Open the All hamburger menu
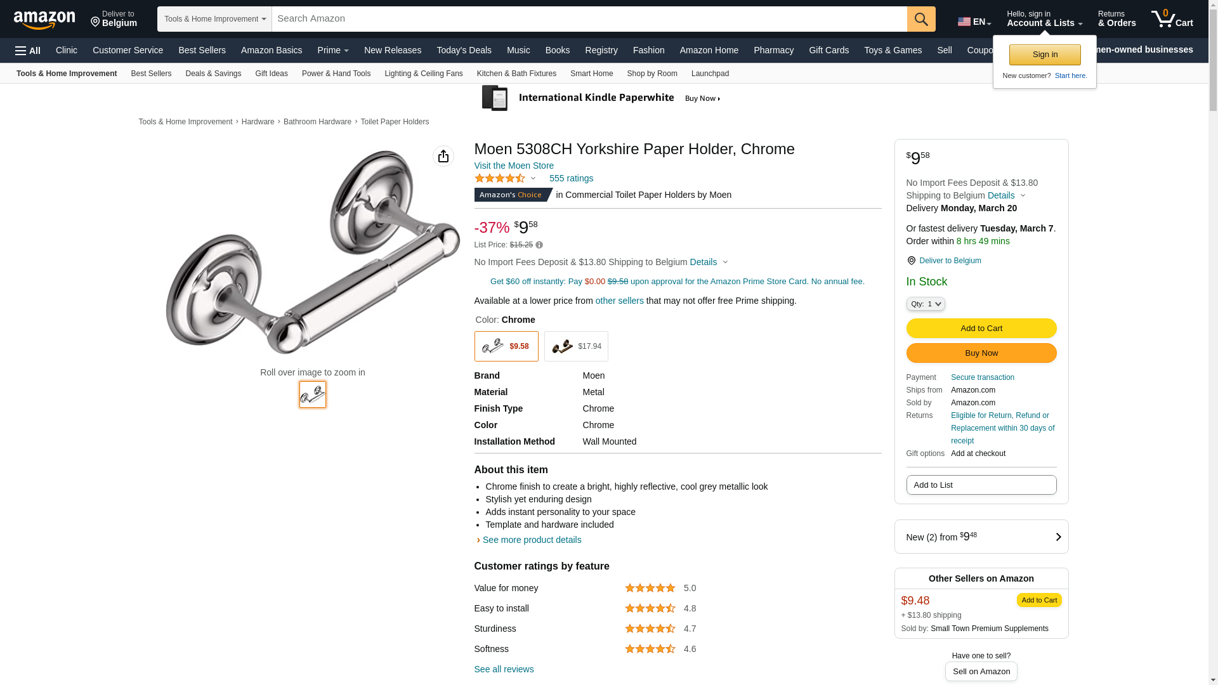Viewport: 1218px width, 685px height. pyautogui.click(x=28, y=51)
